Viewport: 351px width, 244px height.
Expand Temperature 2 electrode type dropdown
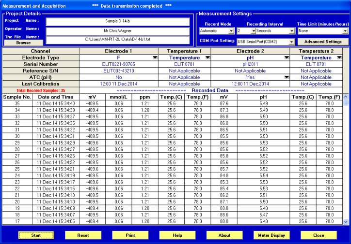pos(339,57)
